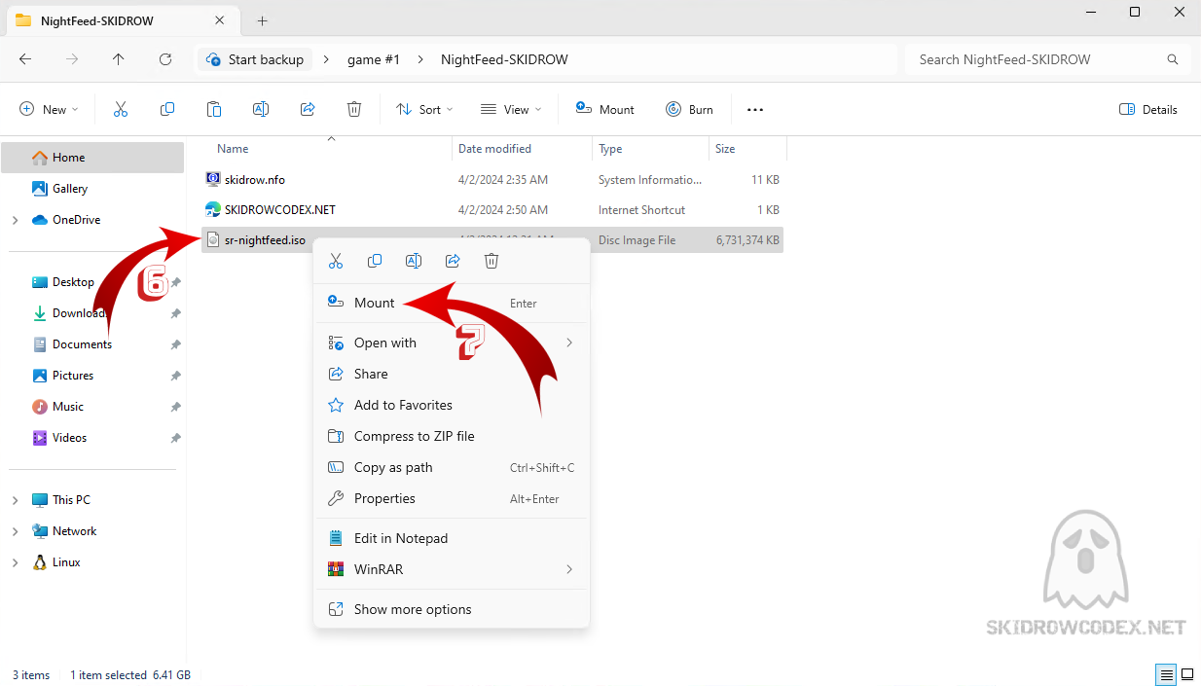Click the Copy icon in the toolbar
This screenshot has width=1201, height=686.
(x=167, y=110)
